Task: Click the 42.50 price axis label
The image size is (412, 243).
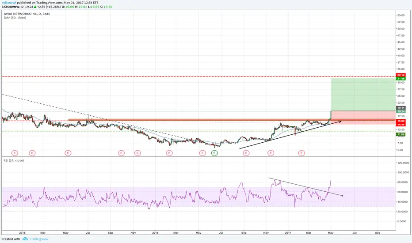Action: (401, 49)
